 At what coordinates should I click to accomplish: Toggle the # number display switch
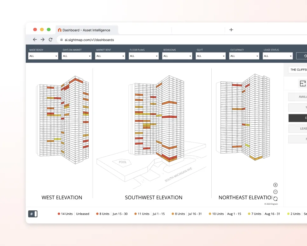(x=33, y=214)
